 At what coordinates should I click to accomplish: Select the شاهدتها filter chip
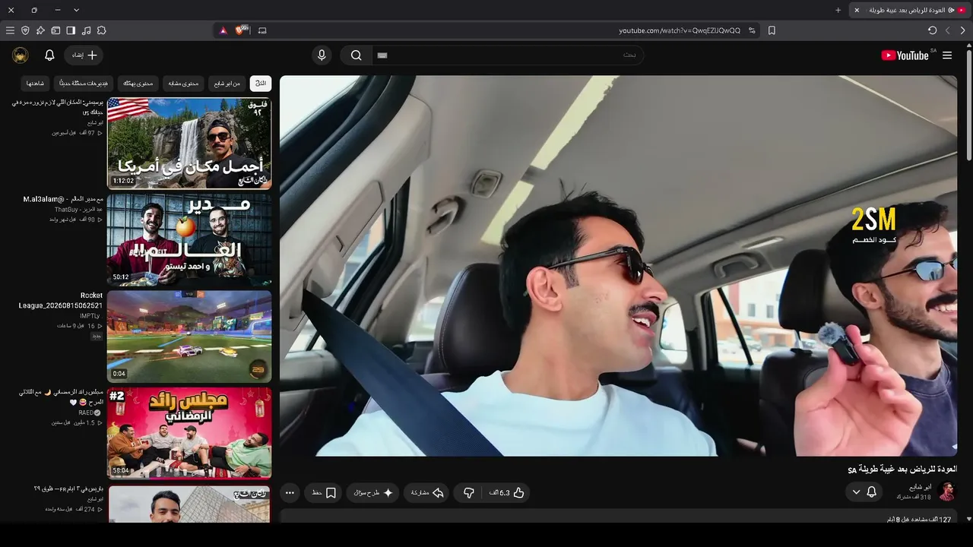(36, 83)
